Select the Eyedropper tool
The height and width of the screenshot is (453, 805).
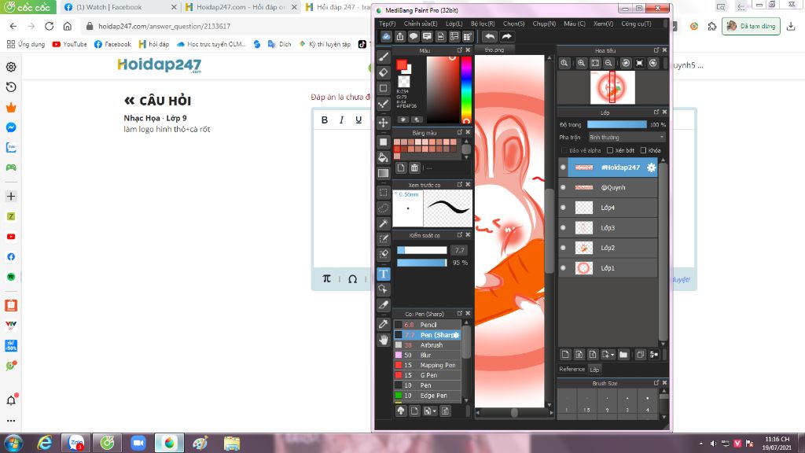click(383, 324)
